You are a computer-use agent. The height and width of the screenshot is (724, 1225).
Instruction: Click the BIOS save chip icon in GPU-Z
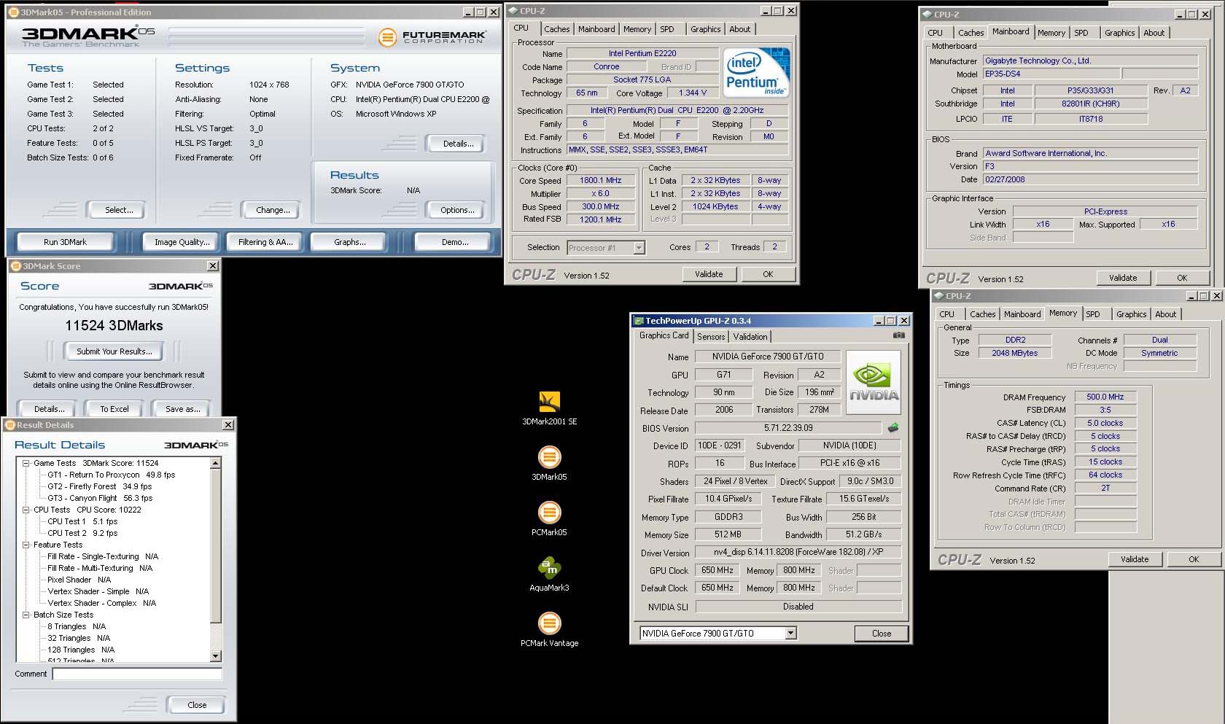coord(892,428)
